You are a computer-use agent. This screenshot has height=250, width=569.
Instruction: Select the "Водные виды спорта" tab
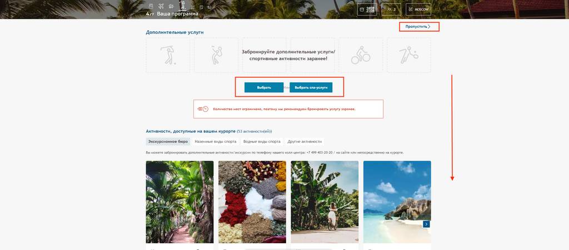262,142
